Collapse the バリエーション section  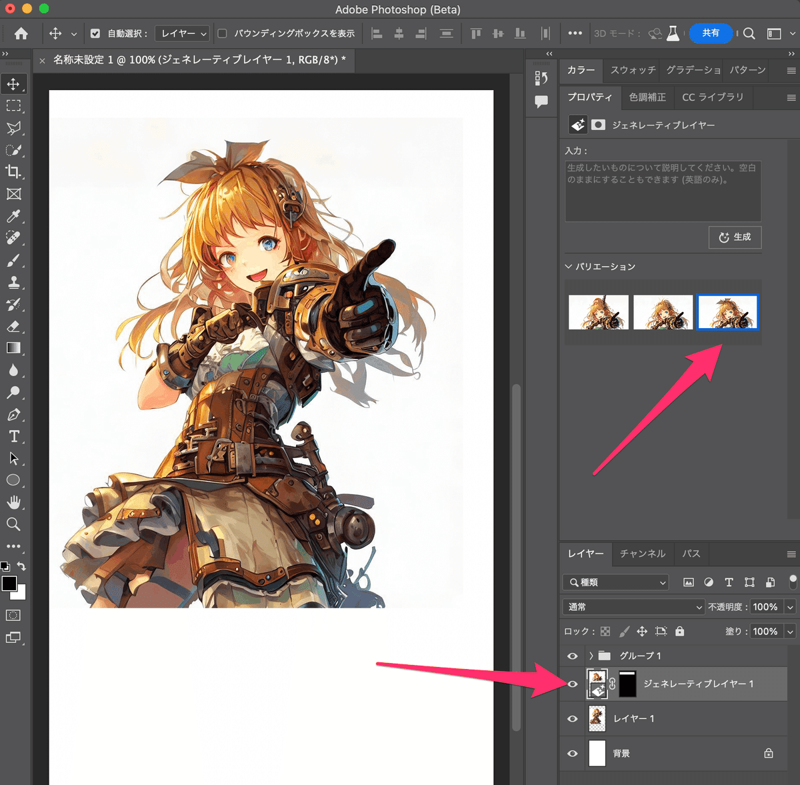(569, 266)
